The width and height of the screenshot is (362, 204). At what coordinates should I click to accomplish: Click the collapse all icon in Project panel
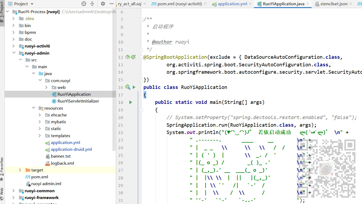pos(92,4)
